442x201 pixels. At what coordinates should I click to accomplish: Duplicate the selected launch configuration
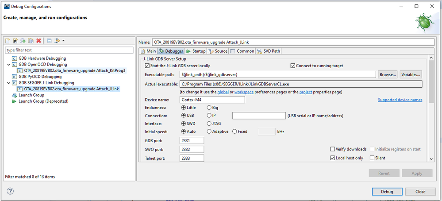(x=31, y=41)
